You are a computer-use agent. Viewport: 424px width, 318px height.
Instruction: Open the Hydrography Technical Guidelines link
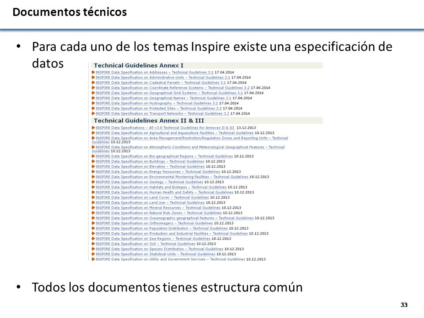[x=156, y=103]
